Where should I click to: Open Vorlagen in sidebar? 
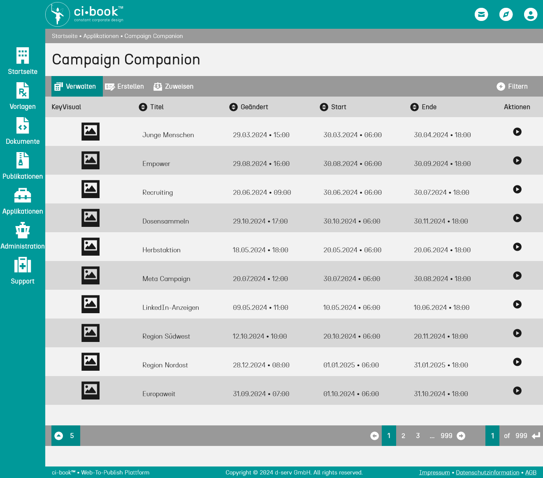coord(23,96)
